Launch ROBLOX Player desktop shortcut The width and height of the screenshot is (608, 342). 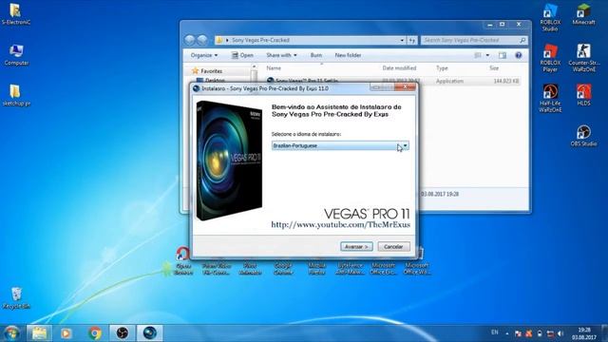(x=550, y=58)
